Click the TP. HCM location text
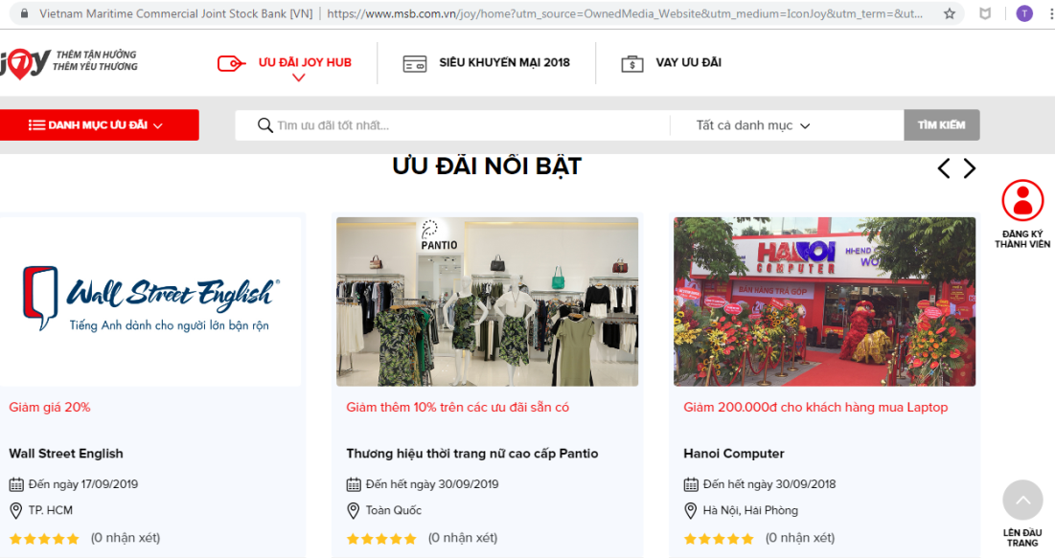The height and width of the screenshot is (558, 1055). [x=51, y=510]
